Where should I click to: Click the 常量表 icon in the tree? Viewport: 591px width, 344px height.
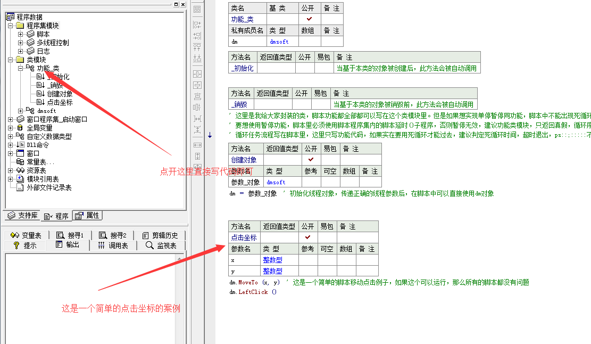pyautogui.click(x=20, y=162)
